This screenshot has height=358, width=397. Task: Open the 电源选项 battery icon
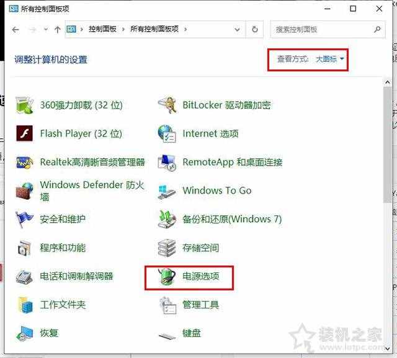tap(167, 277)
